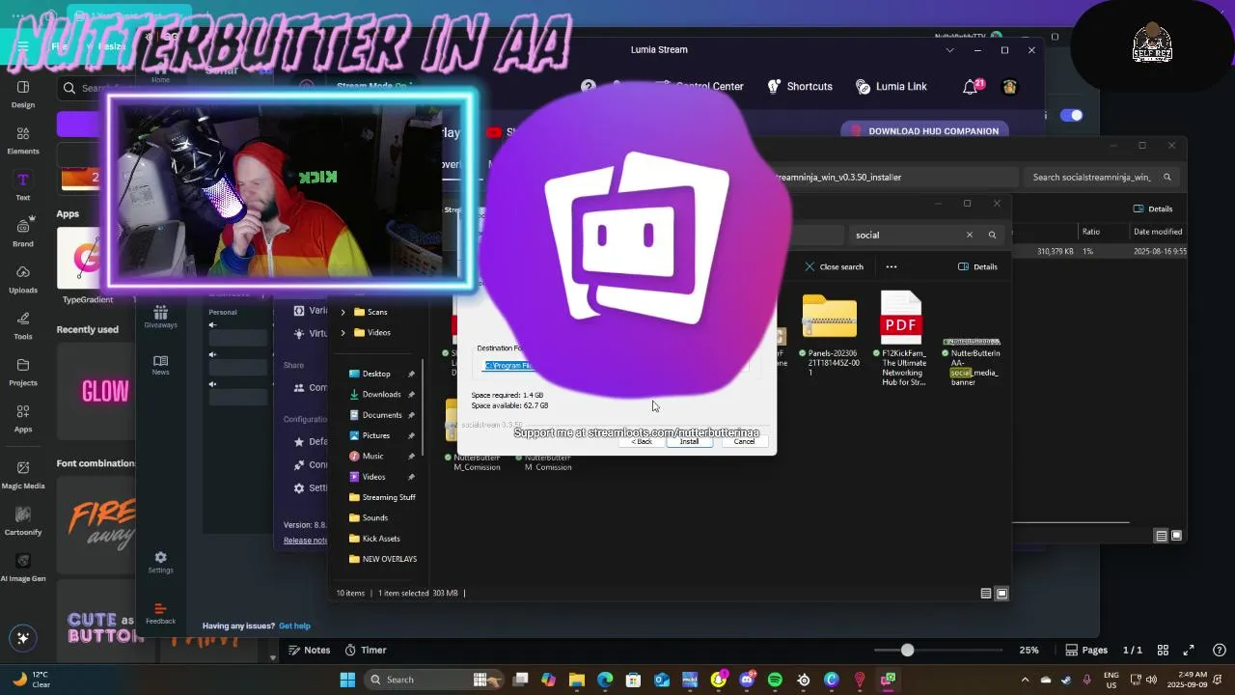The width and height of the screenshot is (1235, 695).
Task: Open Sounds folder in Explorer sidebar
Action: (x=375, y=517)
